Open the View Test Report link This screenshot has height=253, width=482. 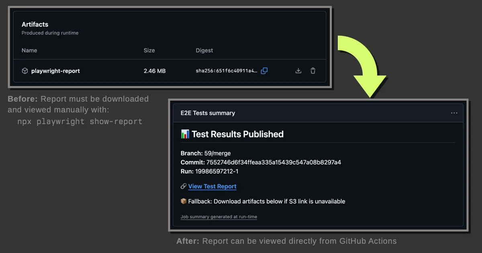pyautogui.click(x=212, y=186)
